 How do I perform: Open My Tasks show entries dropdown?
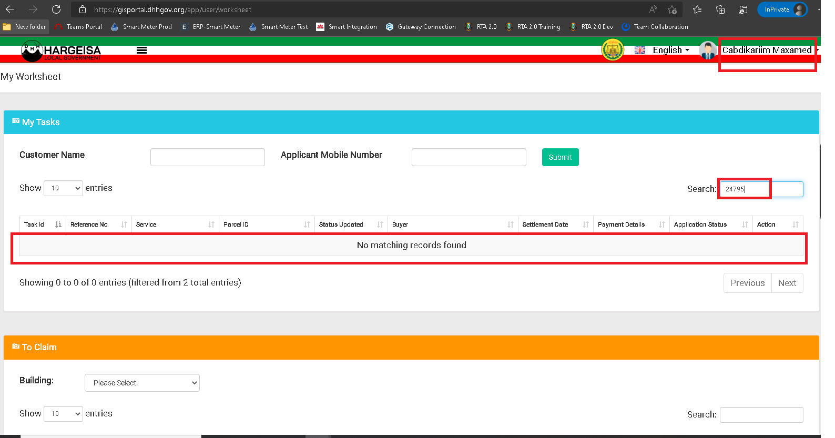[63, 188]
